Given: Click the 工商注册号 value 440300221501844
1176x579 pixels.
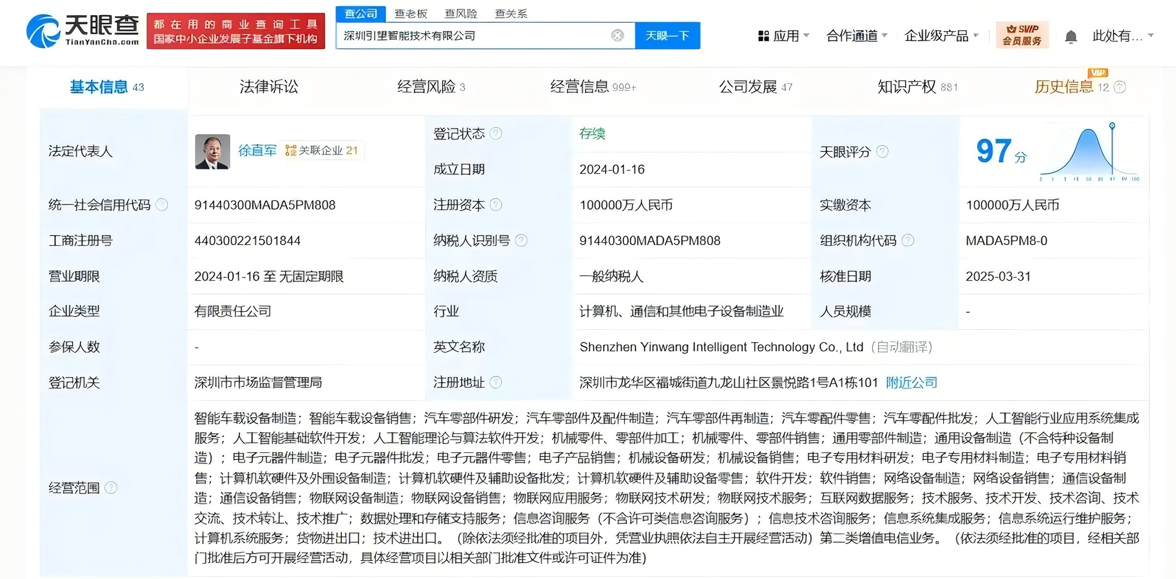Looking at the screenshot, I should (248, 241).
